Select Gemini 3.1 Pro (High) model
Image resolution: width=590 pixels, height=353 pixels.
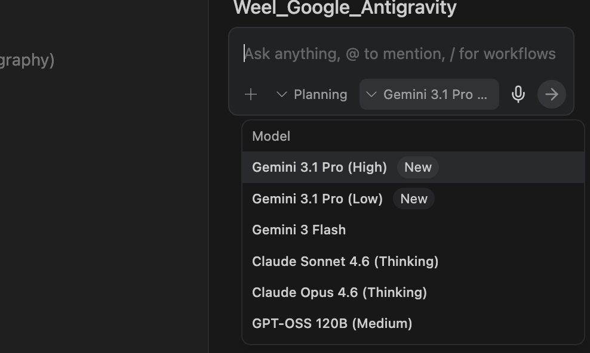click(x=319, y=167)
